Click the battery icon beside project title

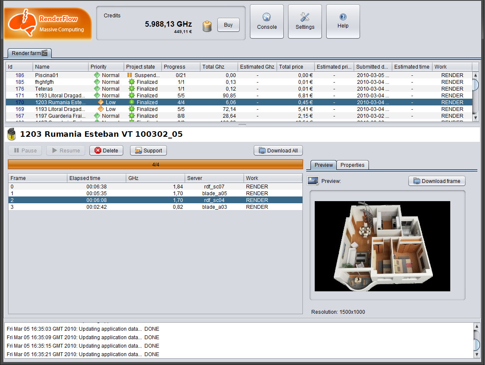(x=11, y=134)
